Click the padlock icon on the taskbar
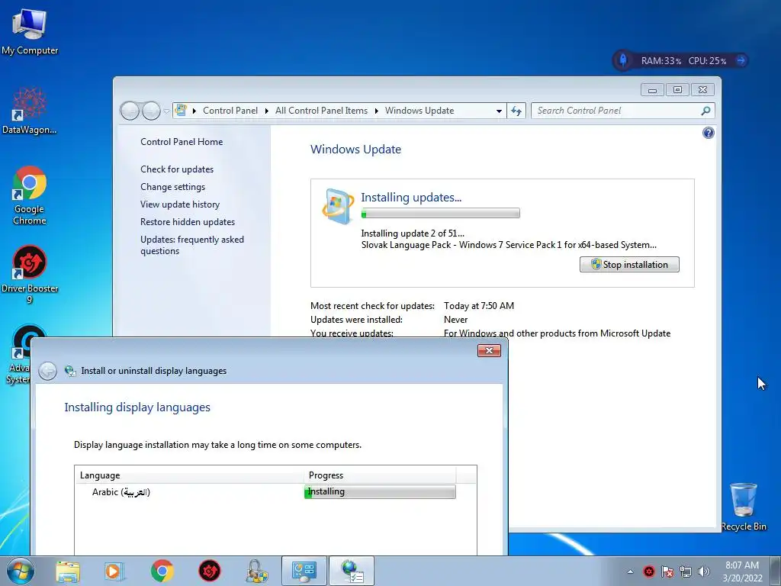 [256, 571]
